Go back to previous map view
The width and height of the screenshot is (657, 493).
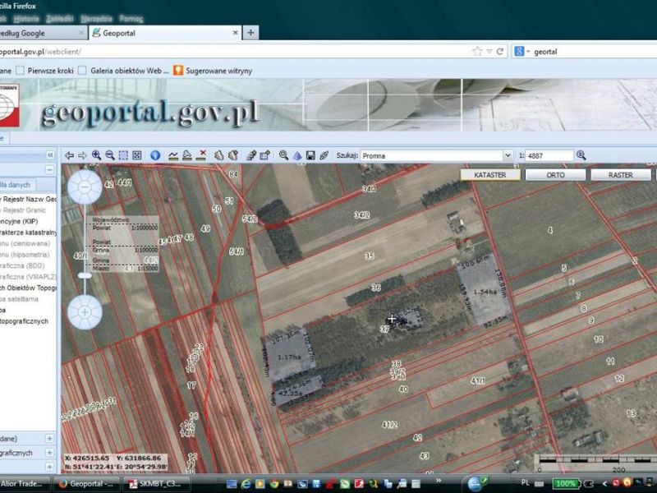point(70,155)
